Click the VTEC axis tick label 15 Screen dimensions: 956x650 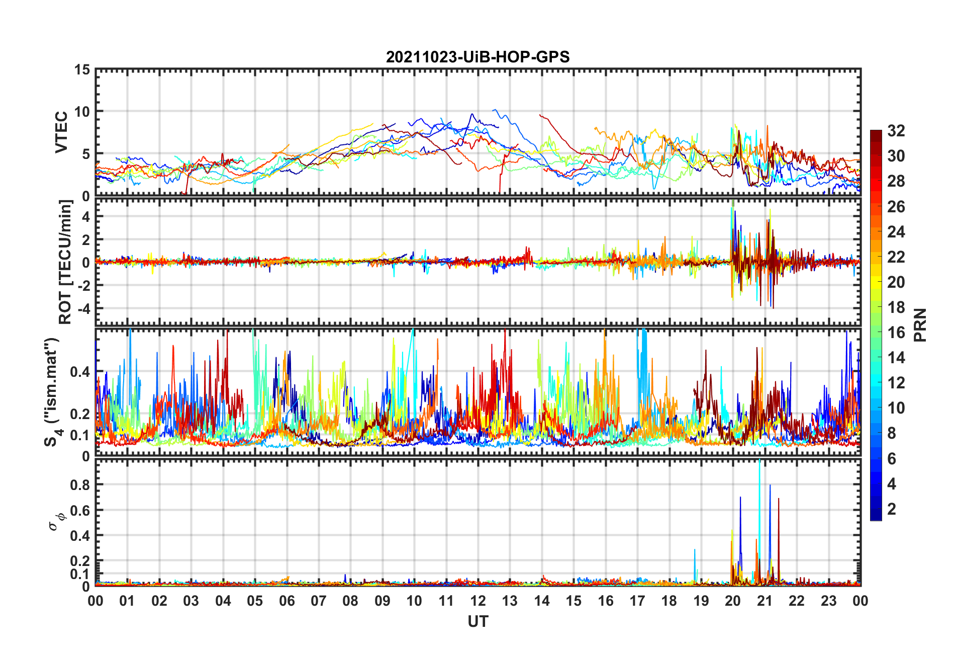(82, 69)
